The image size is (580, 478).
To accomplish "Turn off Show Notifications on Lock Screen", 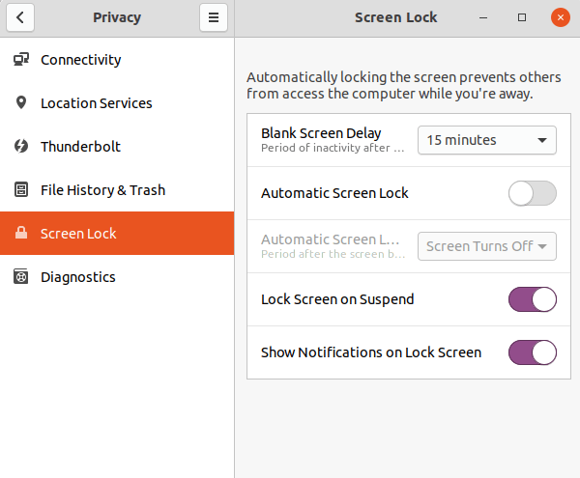I will pos(533,352).
